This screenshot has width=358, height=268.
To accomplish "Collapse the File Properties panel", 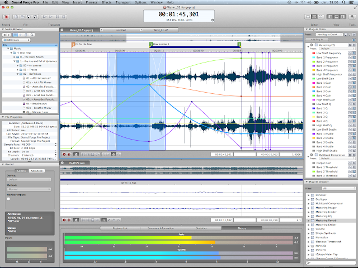I will tap(3, 117).
